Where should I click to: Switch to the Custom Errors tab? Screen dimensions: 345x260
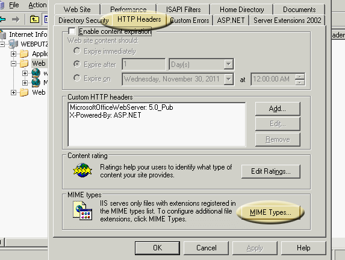190,21
